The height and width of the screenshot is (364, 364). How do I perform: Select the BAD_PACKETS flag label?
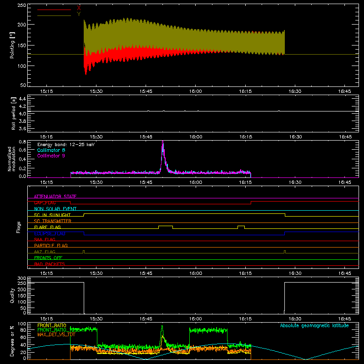click(50, 264)
